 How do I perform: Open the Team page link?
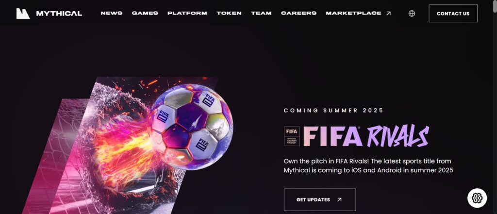tap(261, 13)
